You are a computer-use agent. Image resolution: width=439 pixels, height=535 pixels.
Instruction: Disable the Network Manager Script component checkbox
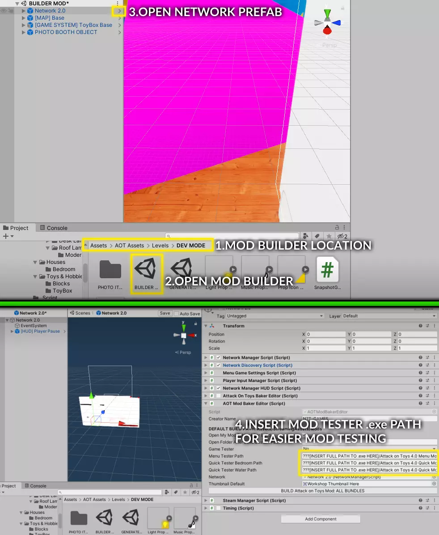click(x=219, y=357)
